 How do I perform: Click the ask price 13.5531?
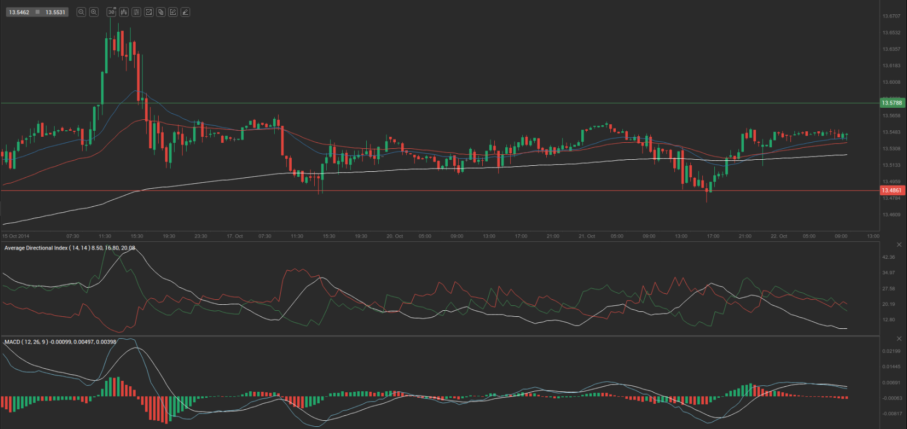click(x=55, y=12)
